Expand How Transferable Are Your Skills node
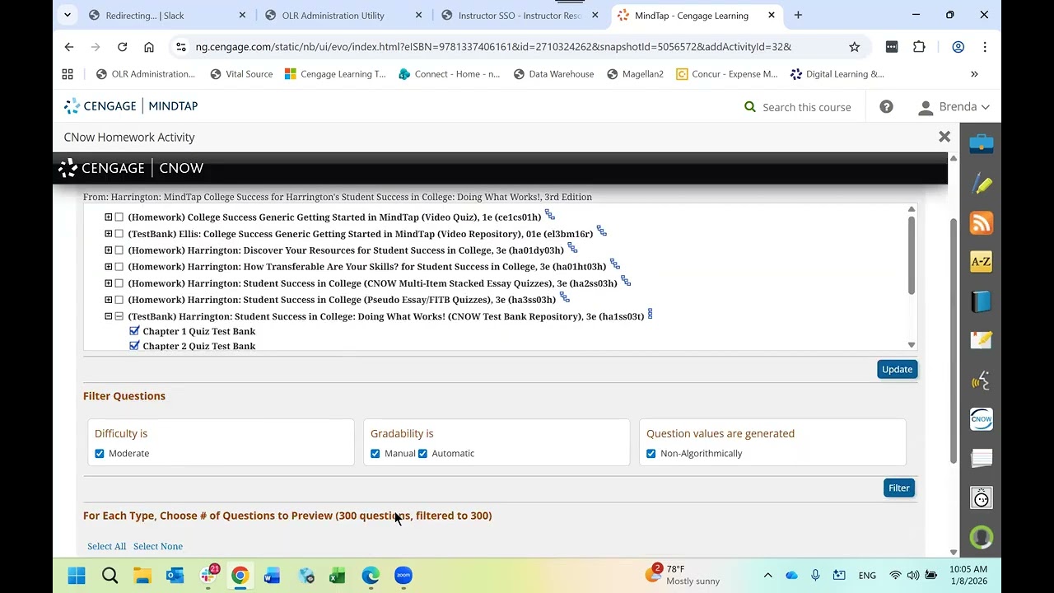The height and width of the screenshot is (593, 1054). (x=108, y=267)
